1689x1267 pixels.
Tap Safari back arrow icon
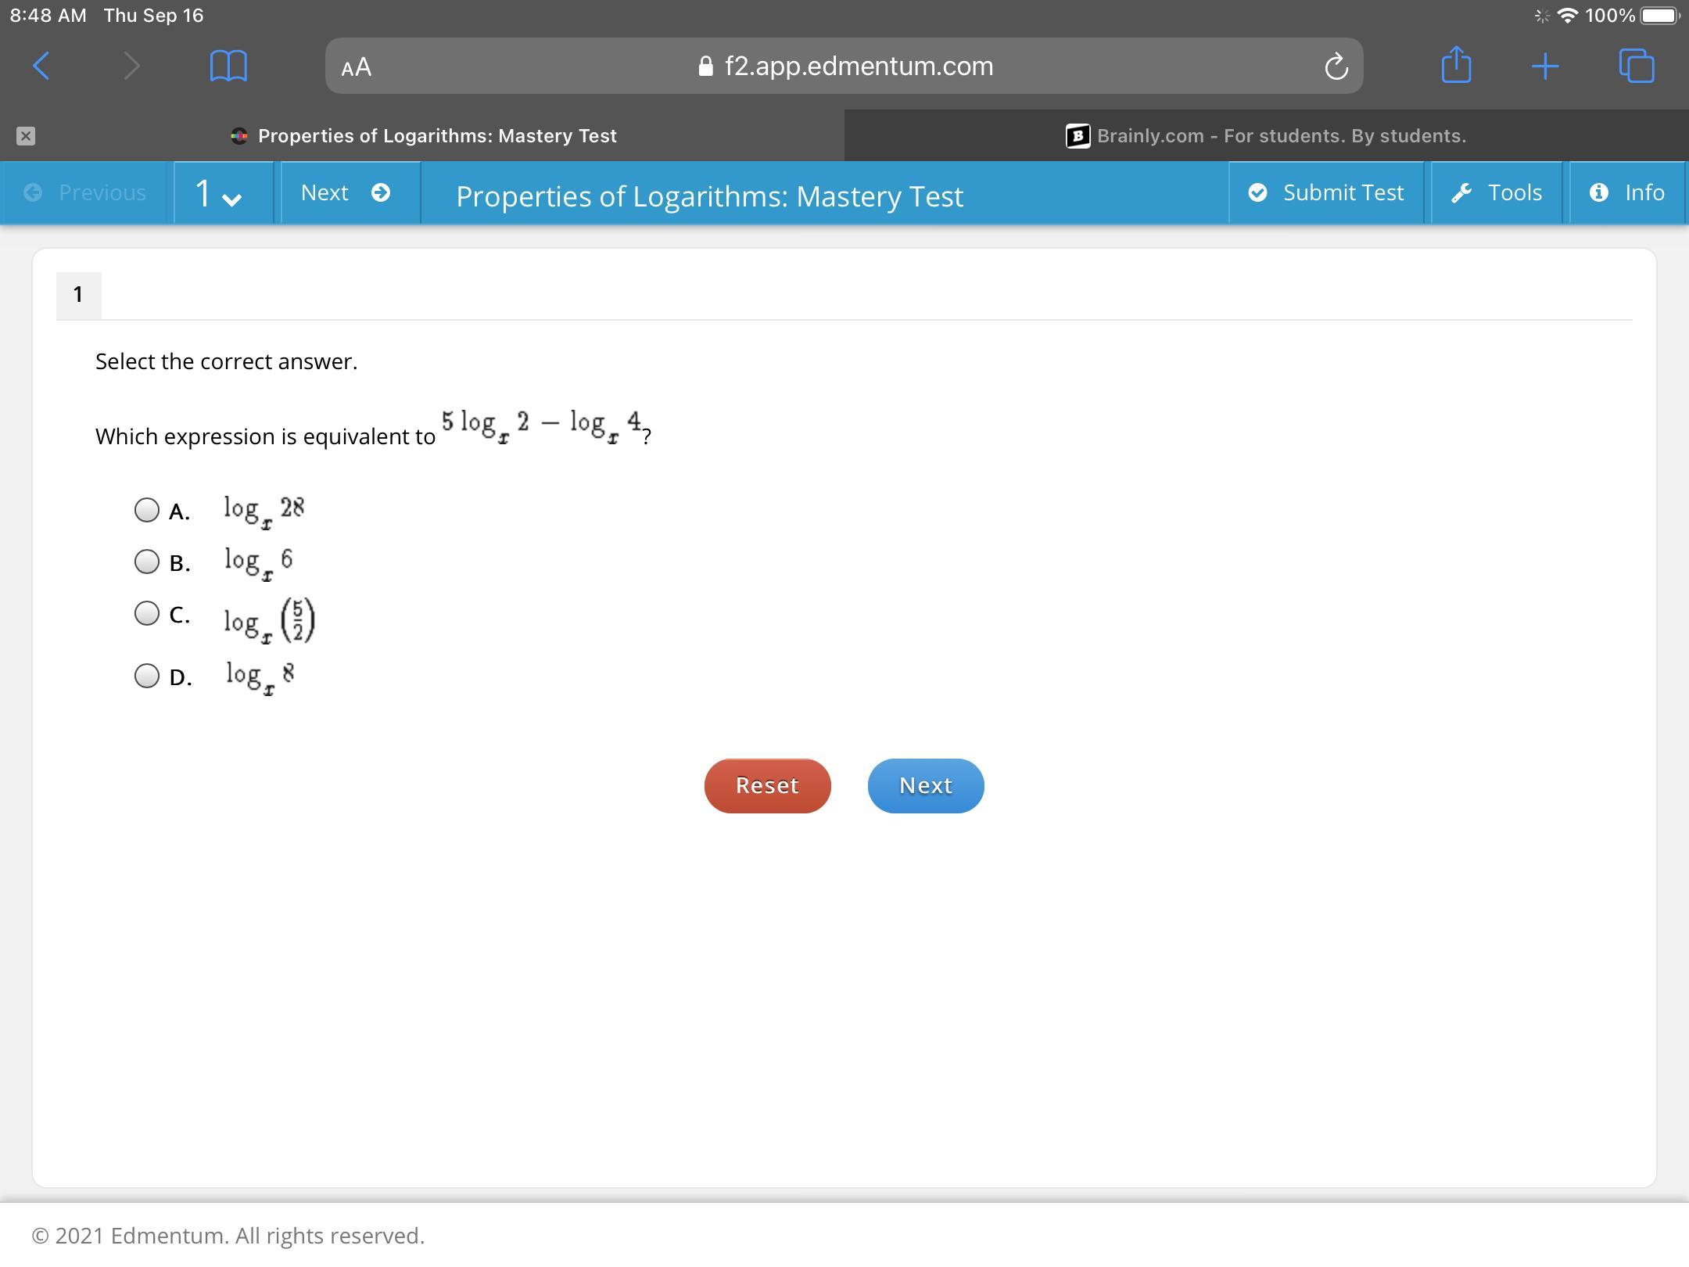point(42,66)
